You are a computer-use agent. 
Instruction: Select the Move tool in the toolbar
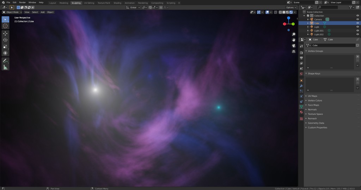(x=6, y=33)
